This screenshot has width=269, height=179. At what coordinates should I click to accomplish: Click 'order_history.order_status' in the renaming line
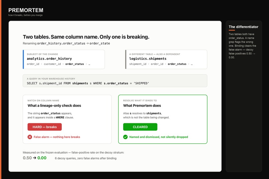click(61, 43)
